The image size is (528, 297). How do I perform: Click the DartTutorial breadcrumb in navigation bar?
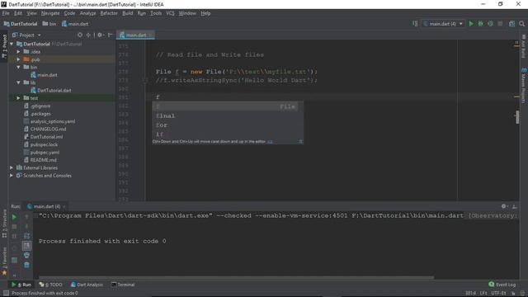click(21, 24)
